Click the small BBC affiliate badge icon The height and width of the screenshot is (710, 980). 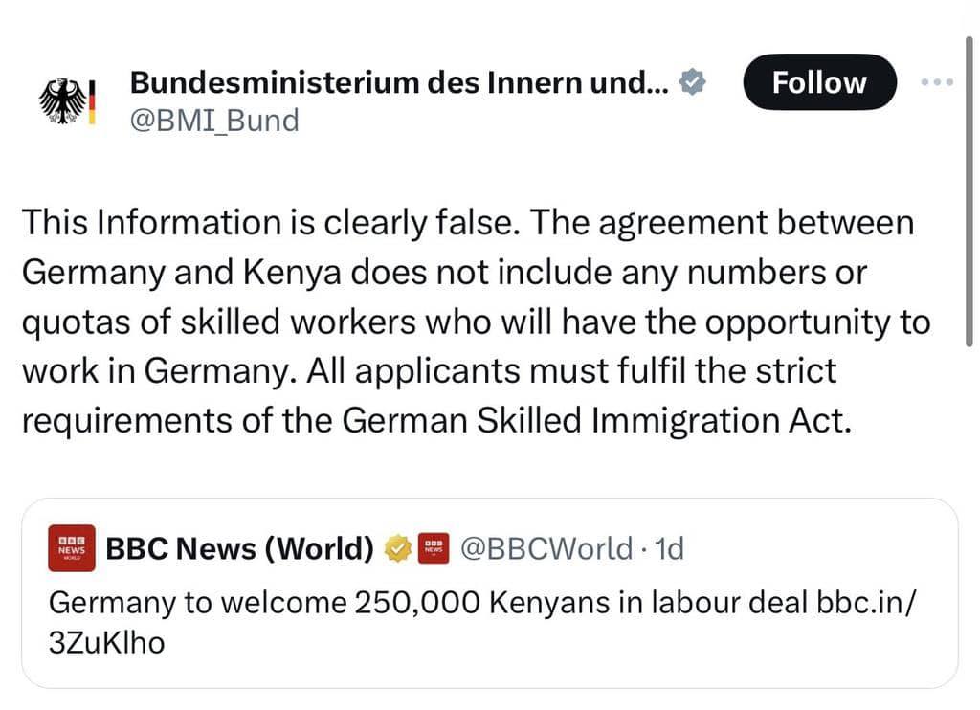(x=434, y=548)
